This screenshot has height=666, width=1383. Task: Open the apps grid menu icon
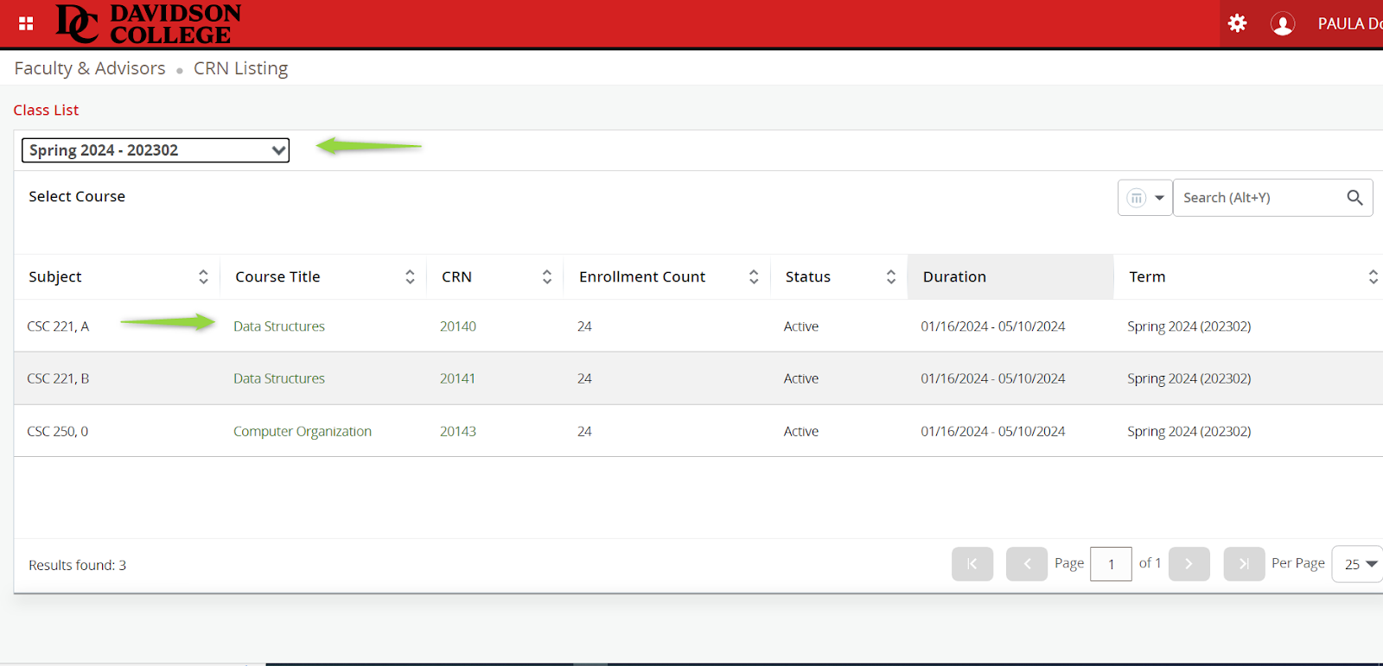[x=26, y=23]
